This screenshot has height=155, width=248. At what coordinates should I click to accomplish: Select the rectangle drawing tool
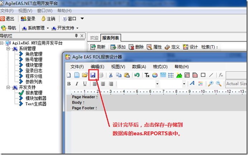pos(203,75)
